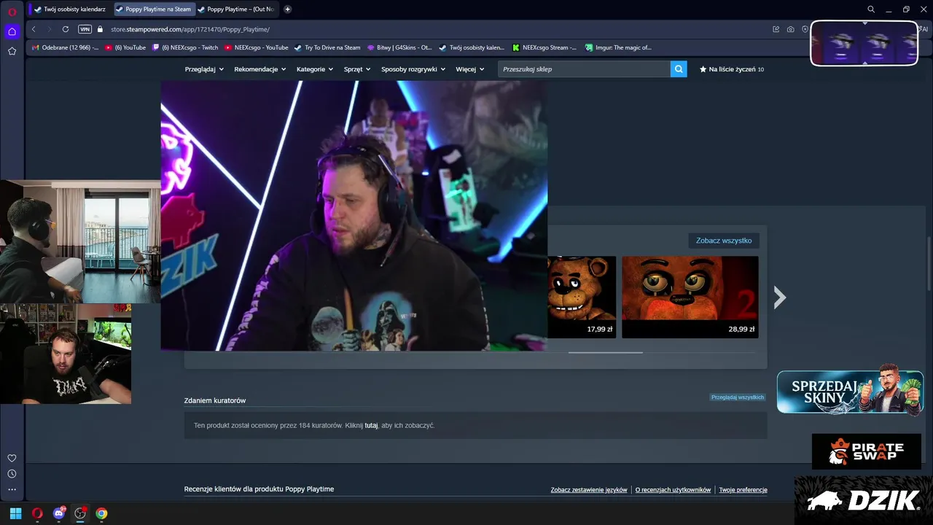The height and width of the screenshot is (525, 933).
Task: Show next recommended games with right arrow
Action: click(780, 297)
